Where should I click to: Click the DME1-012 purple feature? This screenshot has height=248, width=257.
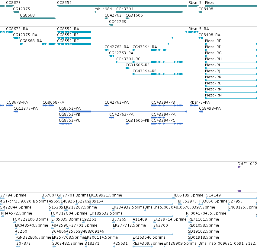click(239, 167)
